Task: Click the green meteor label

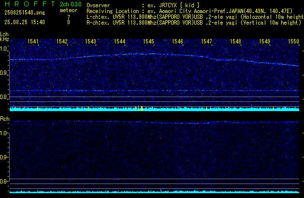Action: pos(69,10)
